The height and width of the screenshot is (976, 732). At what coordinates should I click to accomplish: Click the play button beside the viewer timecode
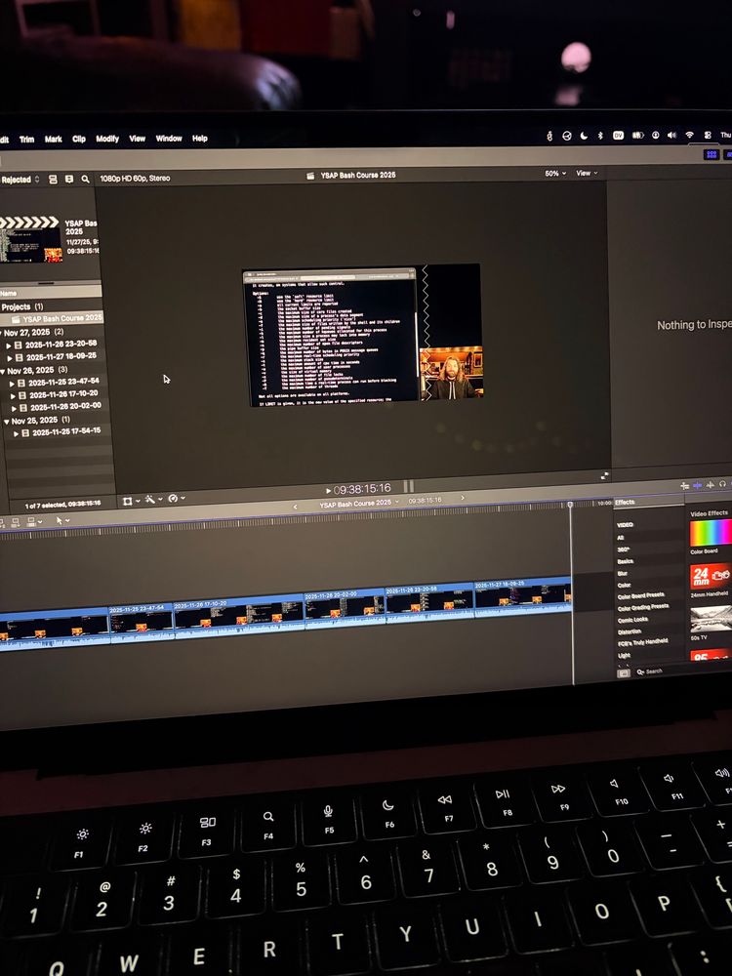[x=329, y=491]
